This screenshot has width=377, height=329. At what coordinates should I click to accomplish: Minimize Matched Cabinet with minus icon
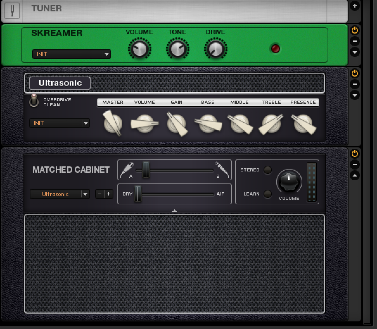click(x=355, y=164)
